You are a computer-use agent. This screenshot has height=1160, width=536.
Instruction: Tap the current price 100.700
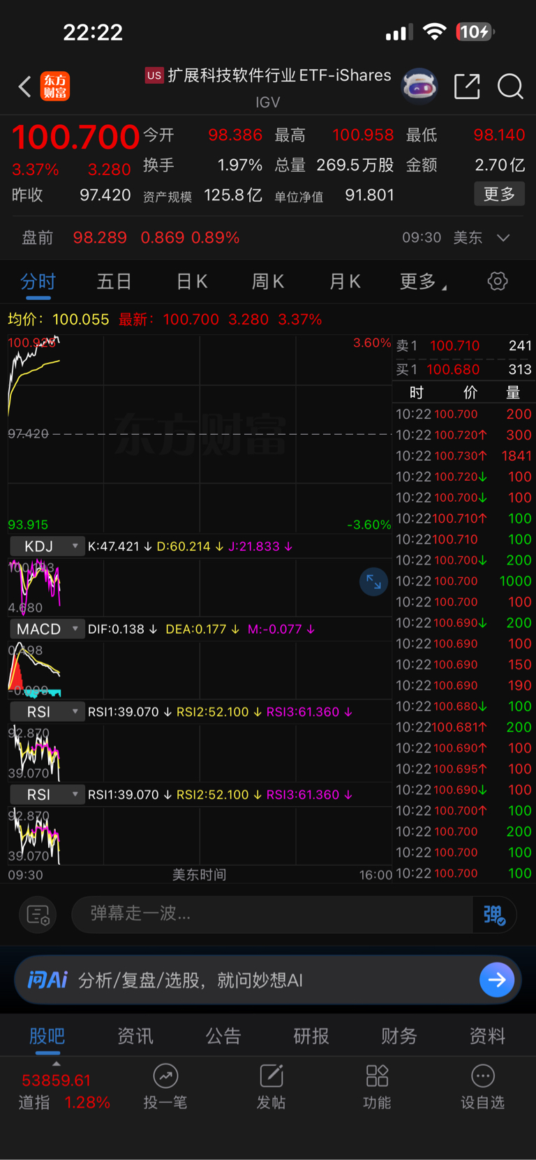[x=75, y=137]
